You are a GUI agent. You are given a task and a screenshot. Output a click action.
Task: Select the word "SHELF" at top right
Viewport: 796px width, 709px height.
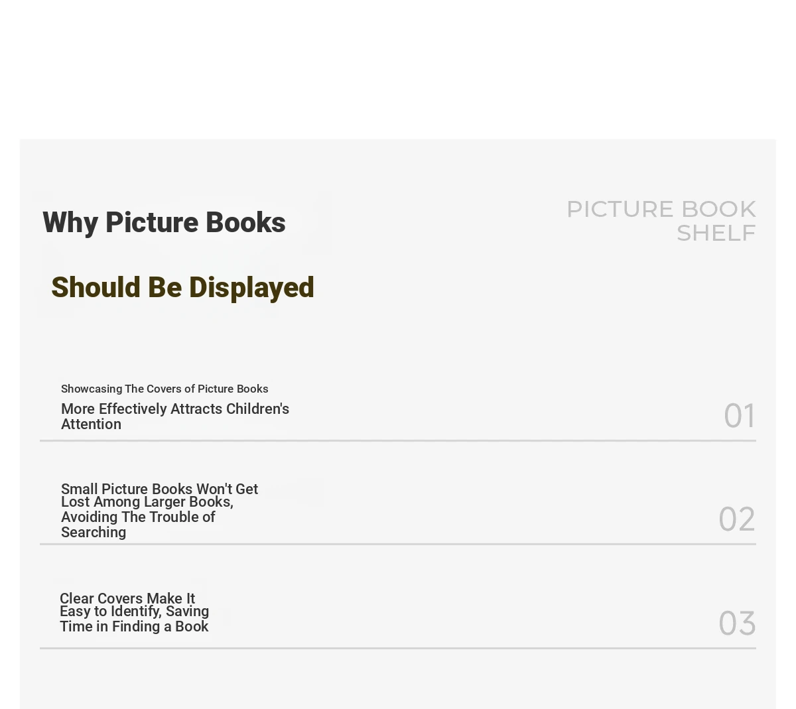(x=716, y=233)
